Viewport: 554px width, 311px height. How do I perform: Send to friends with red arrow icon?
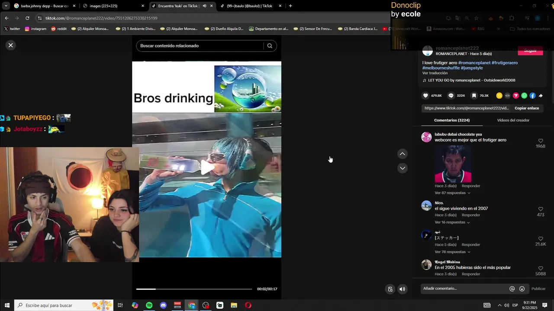click(516, 95)
